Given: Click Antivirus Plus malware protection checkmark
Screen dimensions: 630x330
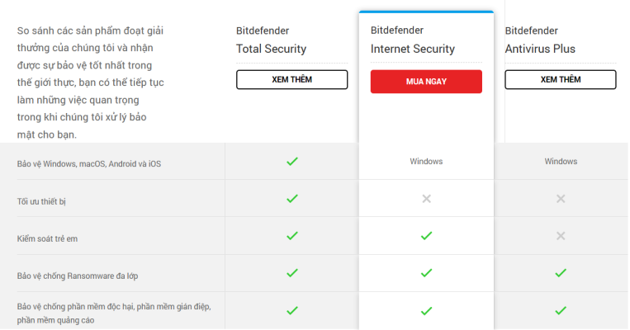Looking at the screenshot, I should coord(561,311).
